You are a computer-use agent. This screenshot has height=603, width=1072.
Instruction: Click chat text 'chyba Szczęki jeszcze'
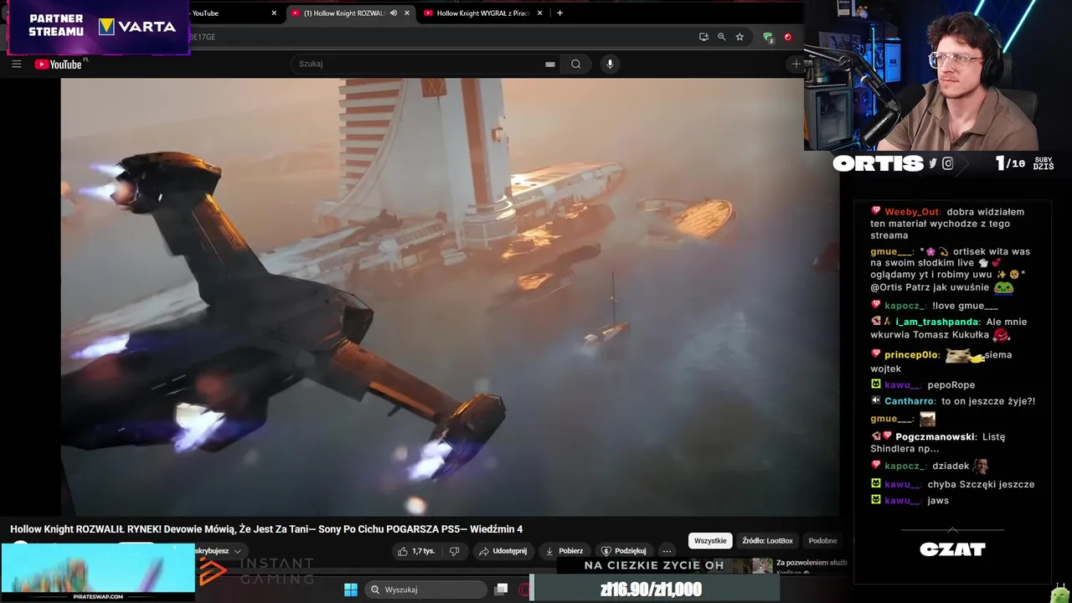tap(981, 484)
